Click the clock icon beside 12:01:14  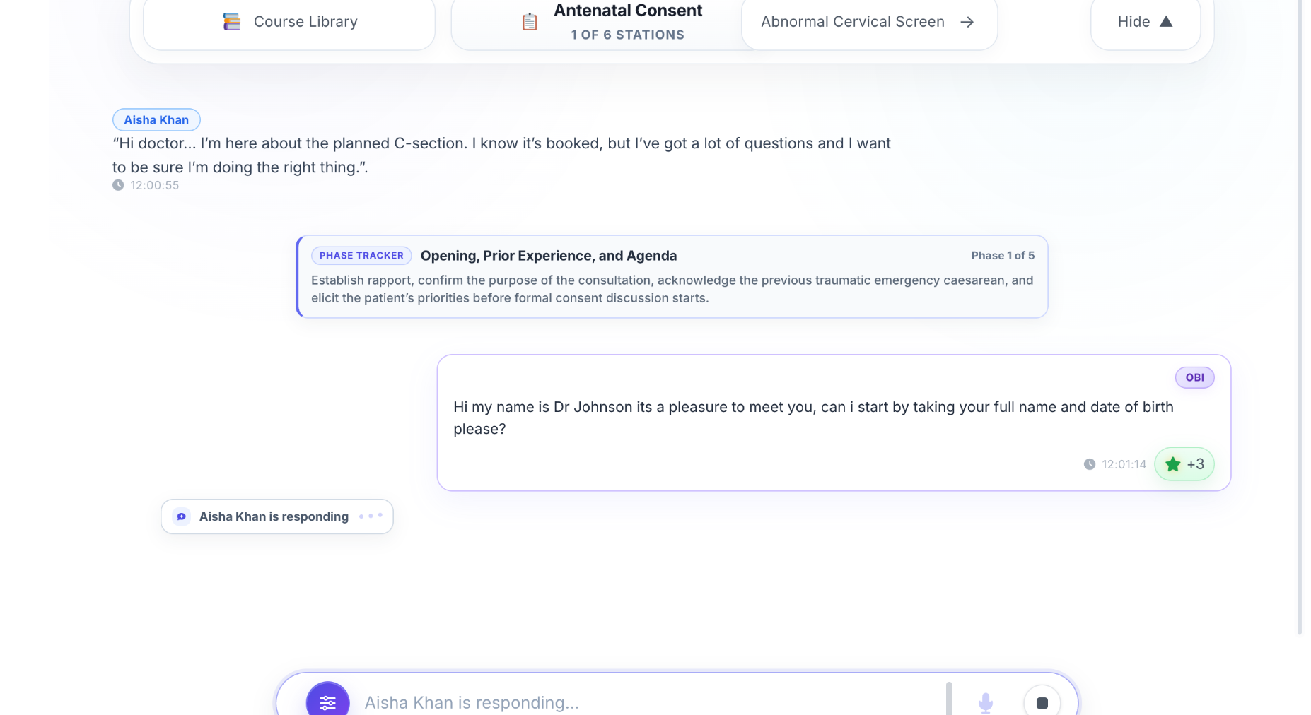(1090, 464)
